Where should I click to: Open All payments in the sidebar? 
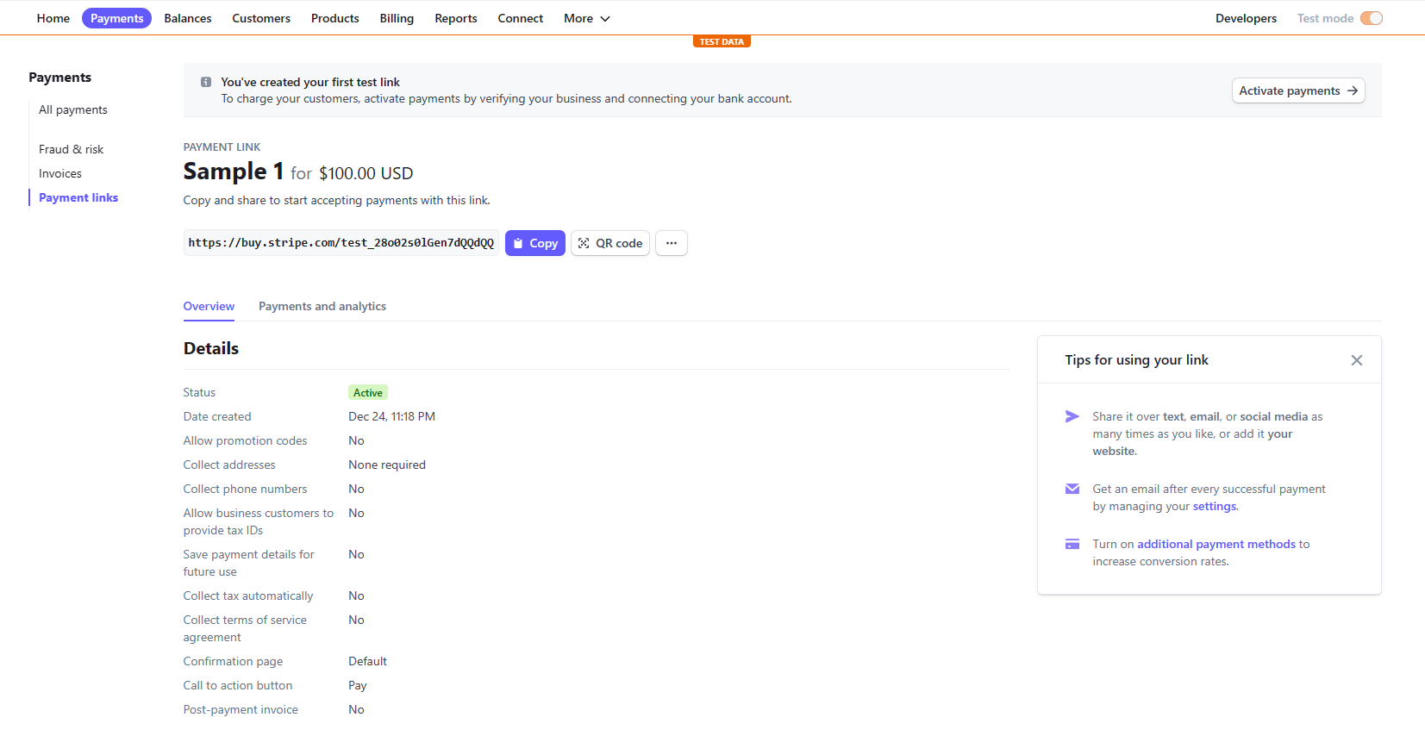(x=73, y=109)
